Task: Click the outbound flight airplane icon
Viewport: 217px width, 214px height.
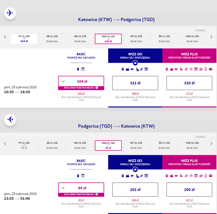Action: (x=10, y=13)
